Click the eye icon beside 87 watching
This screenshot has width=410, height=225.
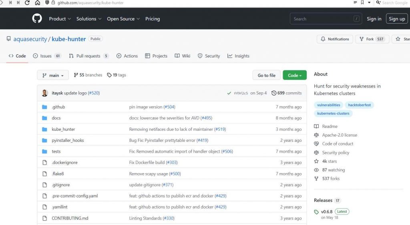[316, 170]
